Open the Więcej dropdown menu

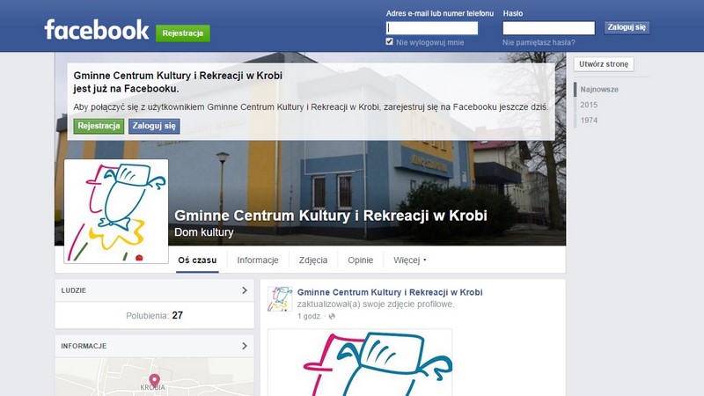click(409, 260)
